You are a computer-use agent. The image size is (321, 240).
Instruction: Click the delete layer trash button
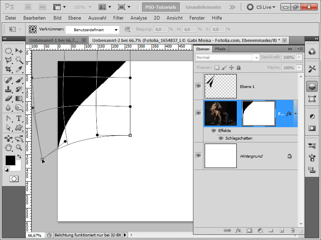click(x=293, y=230)
